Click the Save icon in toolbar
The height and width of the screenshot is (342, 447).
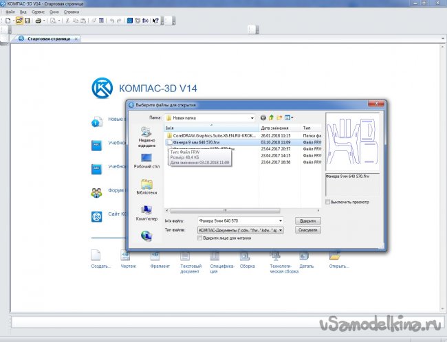27,21
